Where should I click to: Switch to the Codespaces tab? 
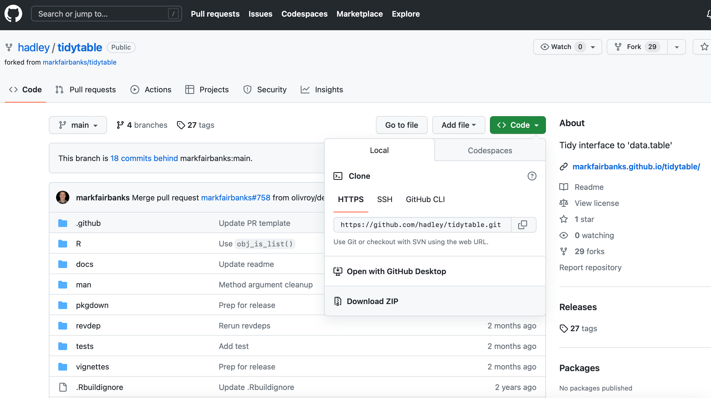tap(490, 150)
